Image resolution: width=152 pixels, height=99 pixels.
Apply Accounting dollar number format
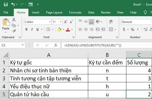(124, 29)
